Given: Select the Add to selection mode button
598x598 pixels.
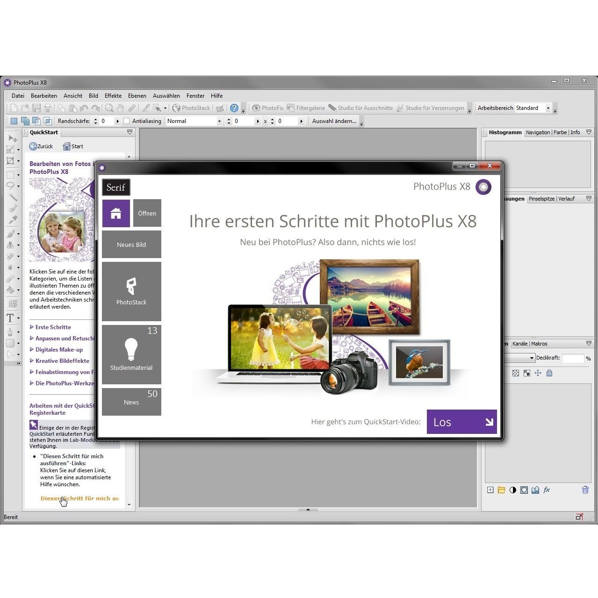Looking at the screenshot, I should pyautogui.click(x=25, y=121).
